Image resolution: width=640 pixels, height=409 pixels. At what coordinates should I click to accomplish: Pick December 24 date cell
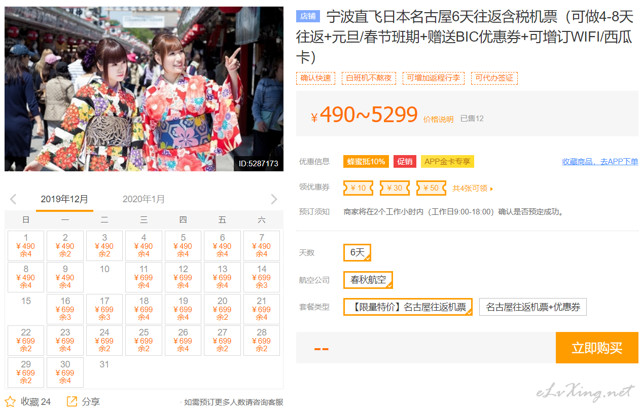104,341
